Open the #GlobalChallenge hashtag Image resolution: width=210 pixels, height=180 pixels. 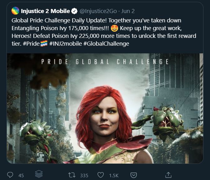coord(106,44)
